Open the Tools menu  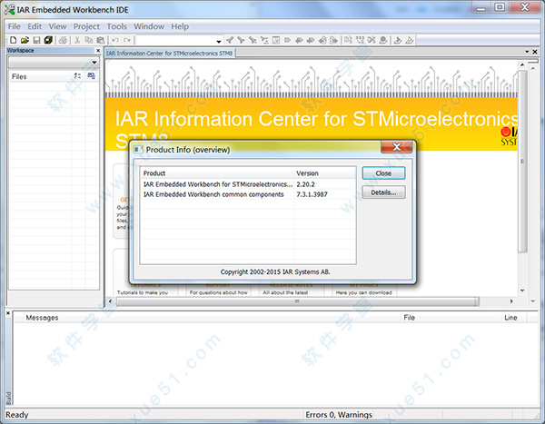point(117,26)
